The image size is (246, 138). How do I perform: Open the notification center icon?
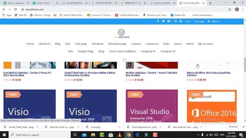click(x=241, y=135)
